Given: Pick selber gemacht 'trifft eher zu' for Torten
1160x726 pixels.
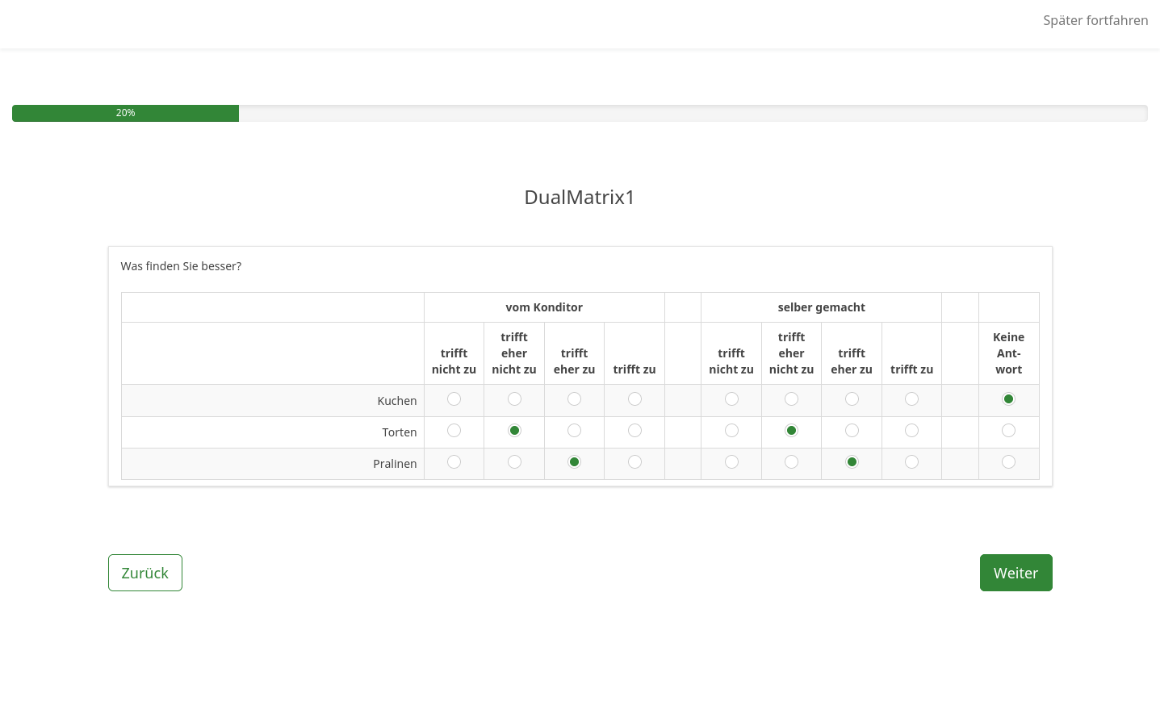Looking at the screenshot, I should coord(852,431).
